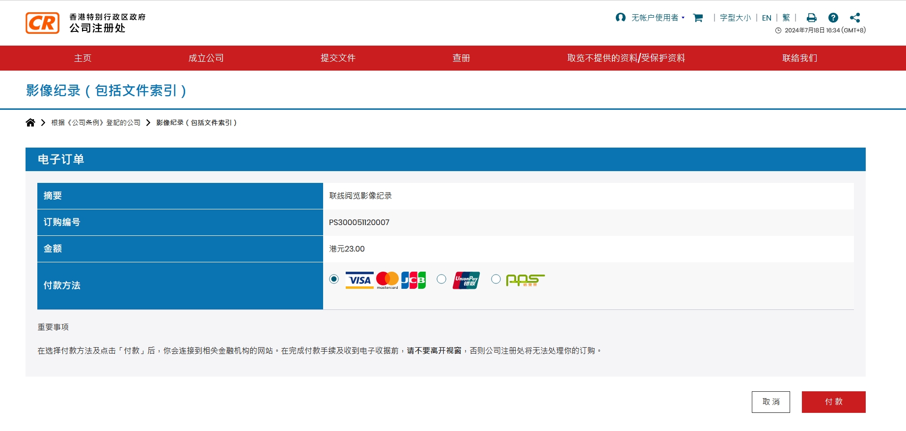Viewport: 906px width, 431px height.
Task: Click the UnionPay logo
Action: coord(466,280)
